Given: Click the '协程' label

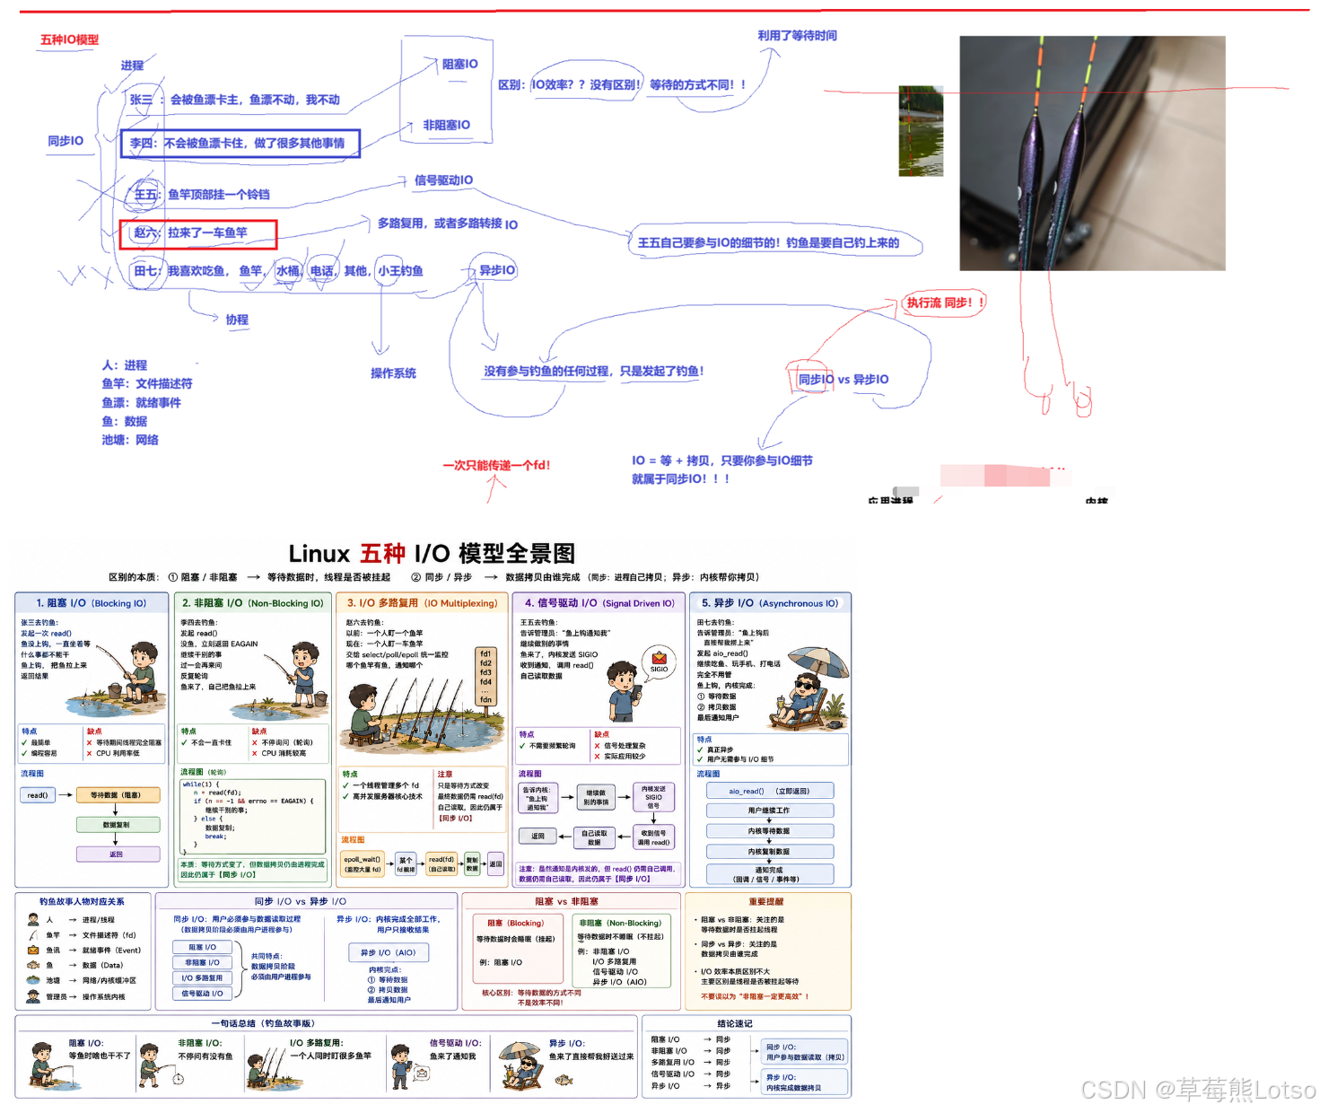Looking at the screenshot, I should 237,320.
